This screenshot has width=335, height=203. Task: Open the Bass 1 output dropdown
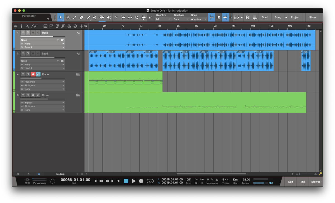[43, 48]
